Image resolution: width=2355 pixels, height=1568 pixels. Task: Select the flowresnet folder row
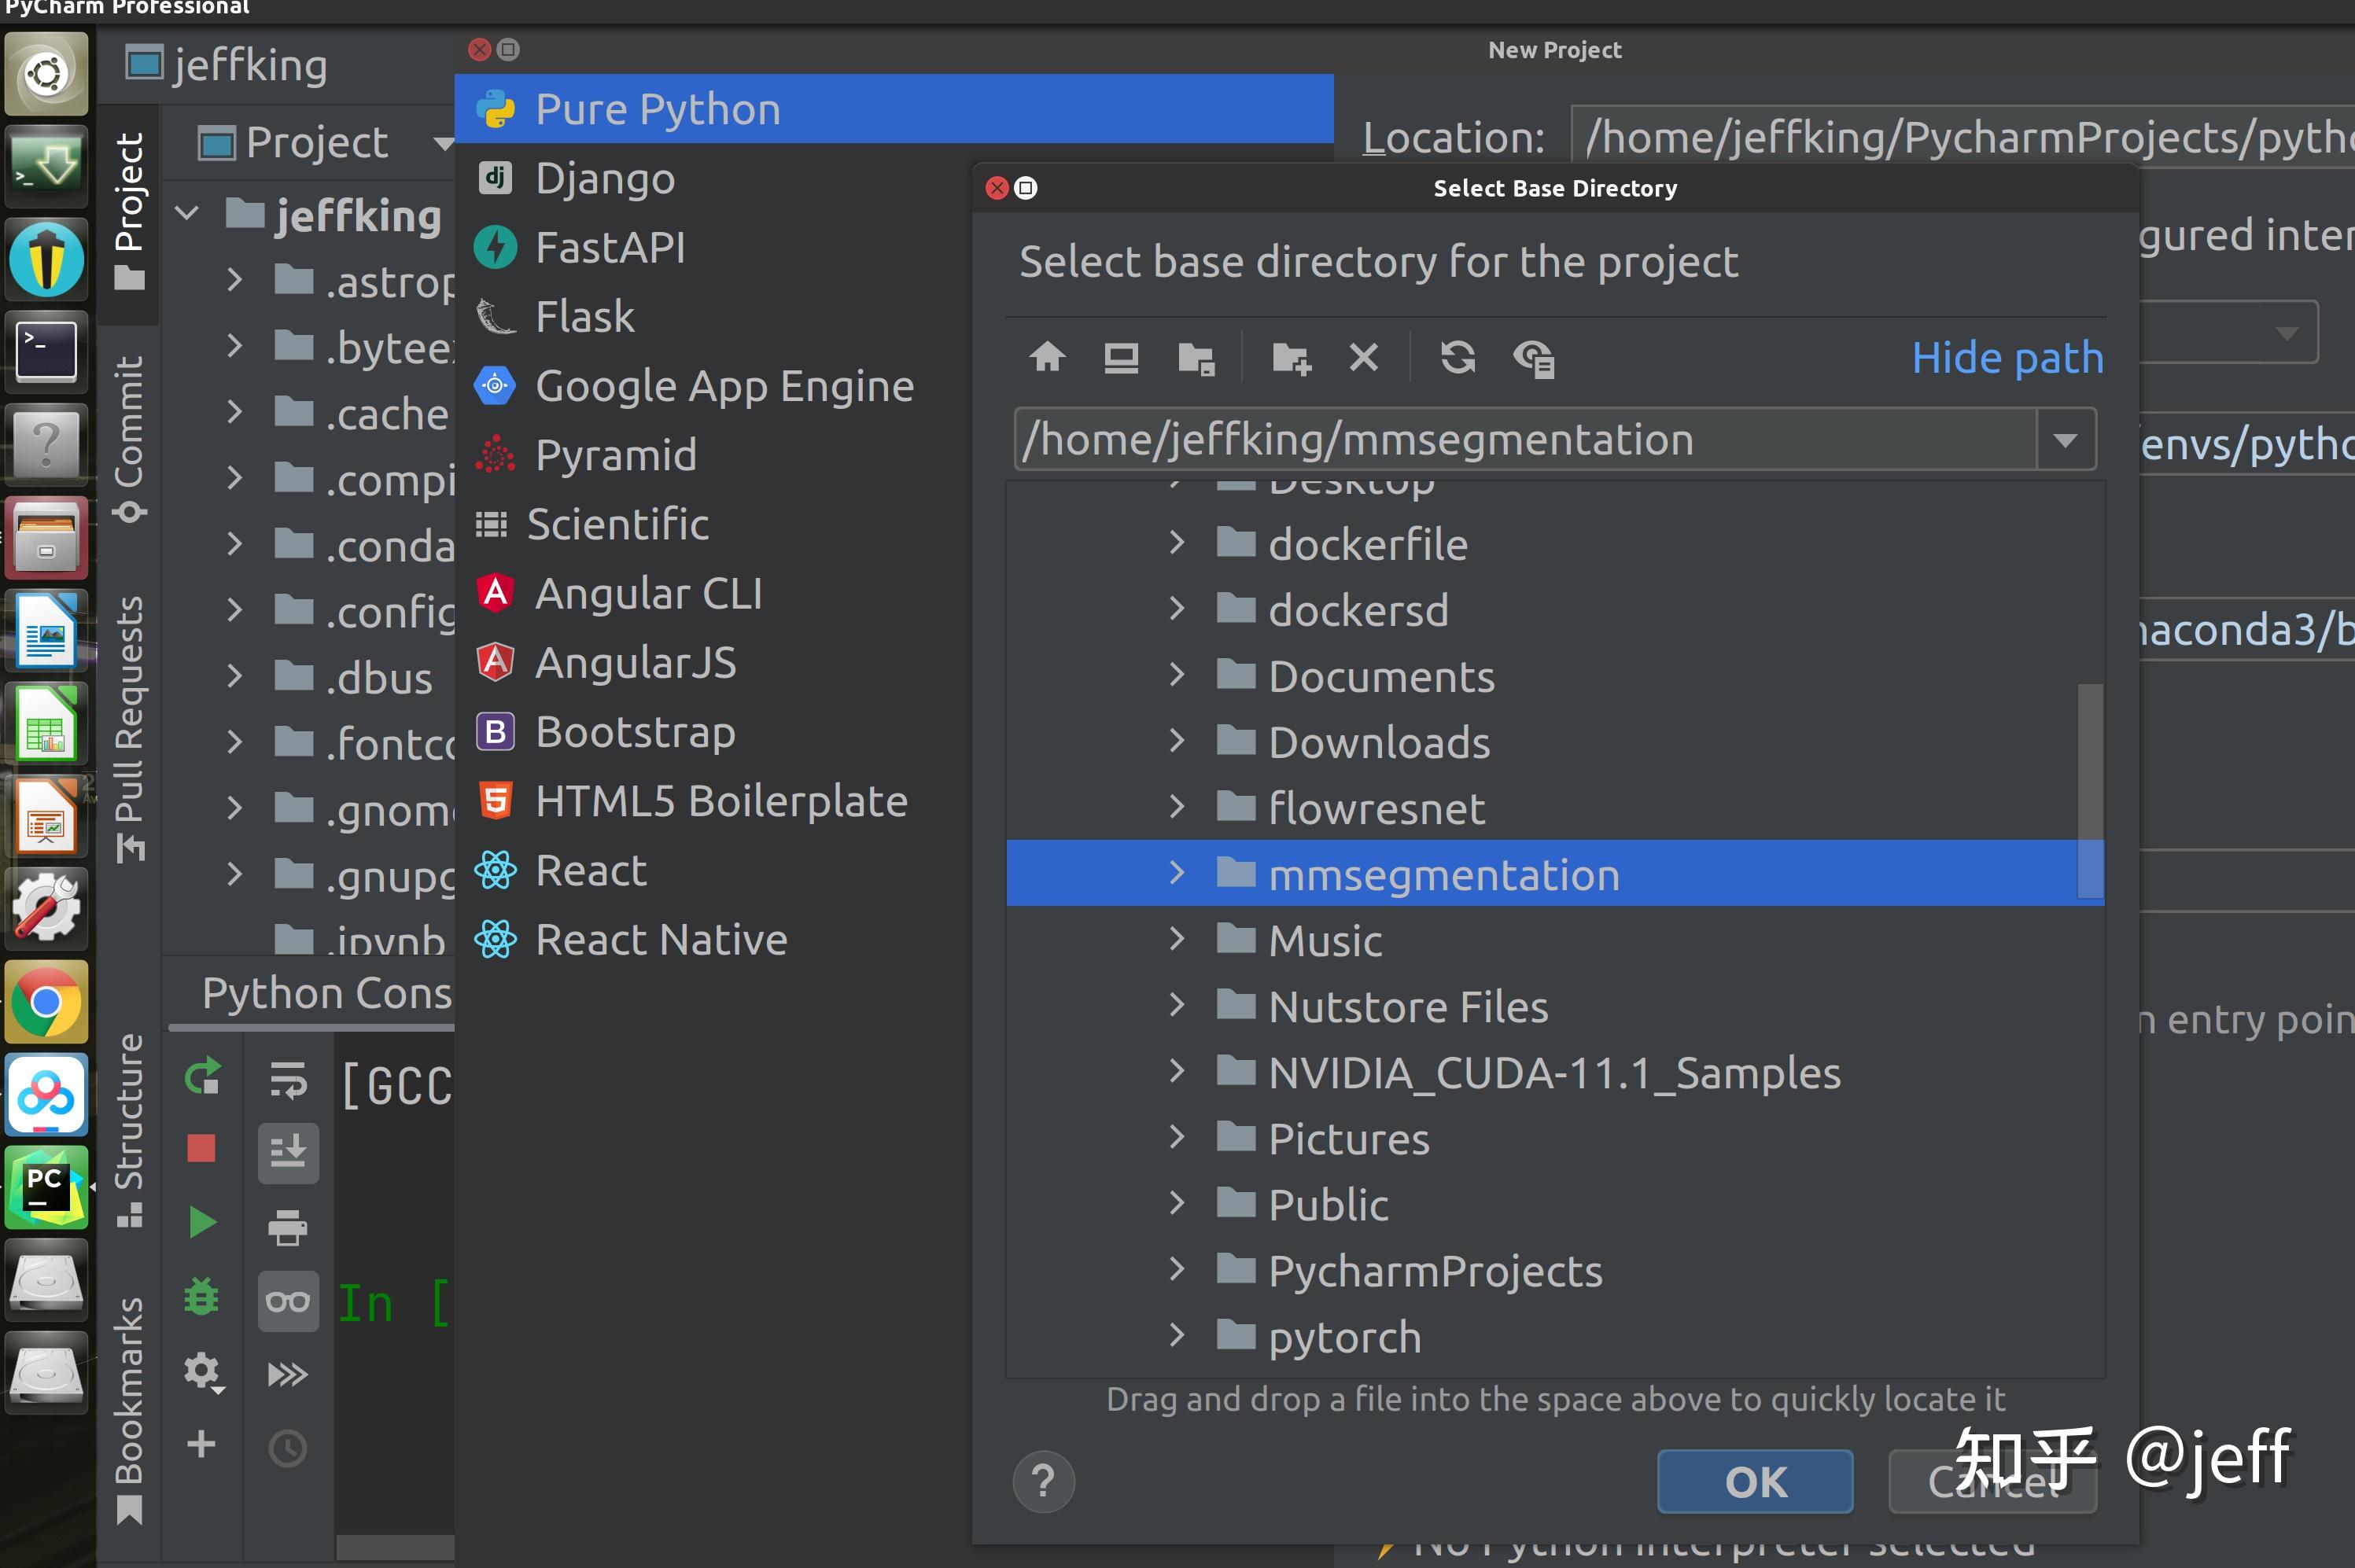point(1555,807)
